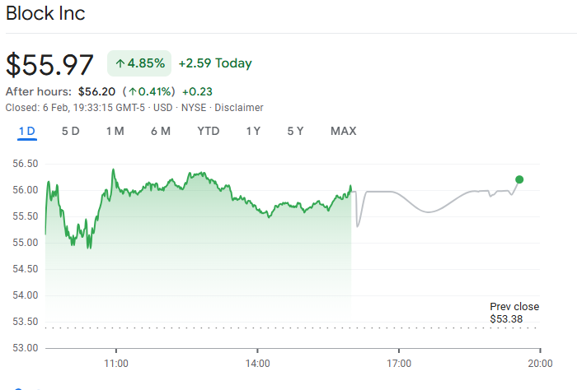Click the Prev close $53.38 label
The image size is (577, 390).
[514, 313]
